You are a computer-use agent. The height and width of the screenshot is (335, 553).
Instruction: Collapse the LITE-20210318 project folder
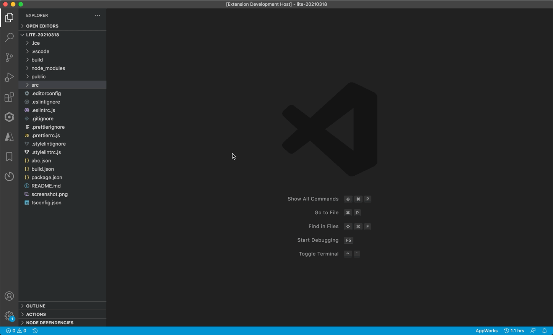62,35
